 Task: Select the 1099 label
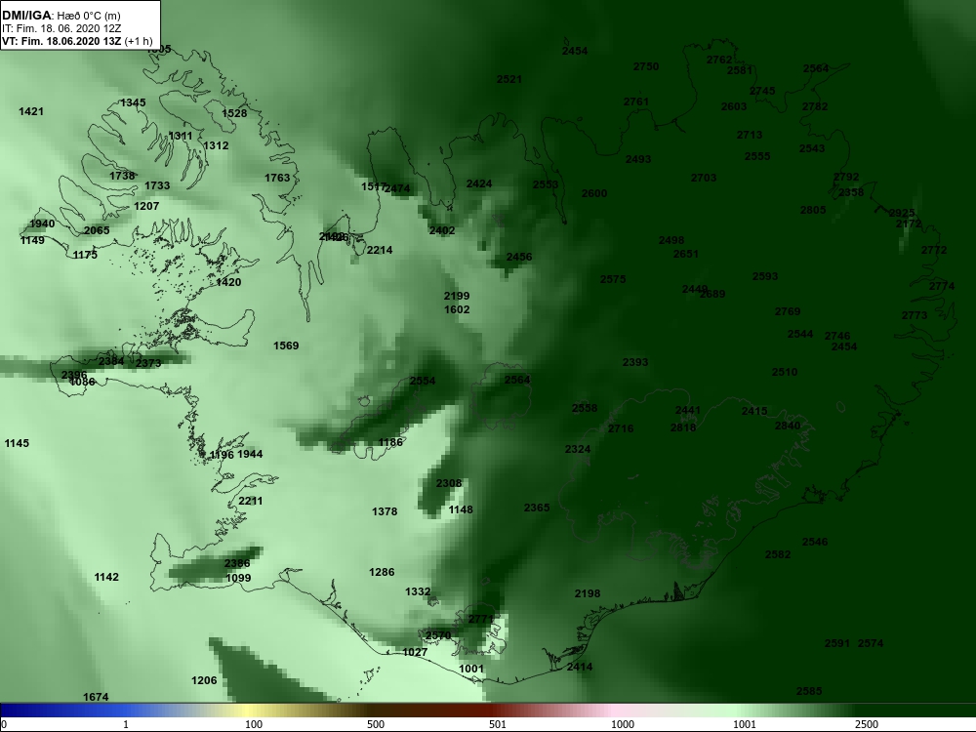coord(238,578)
